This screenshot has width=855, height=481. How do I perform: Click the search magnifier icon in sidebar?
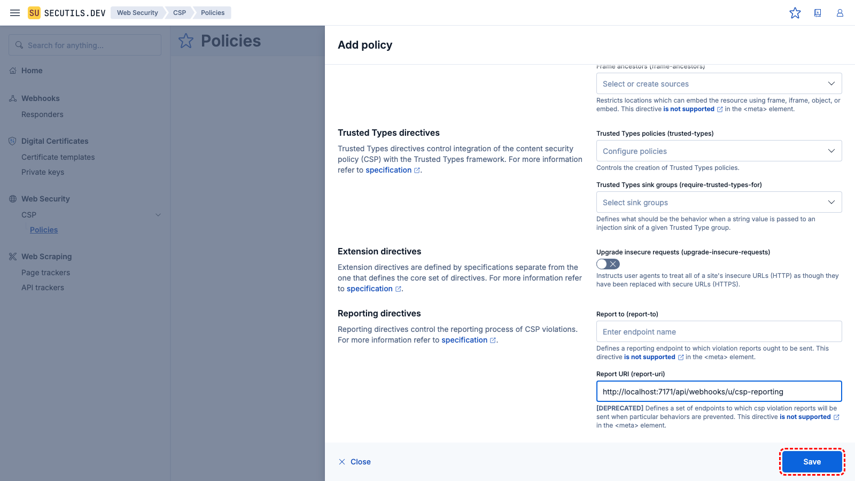click(x=19, y=45)
